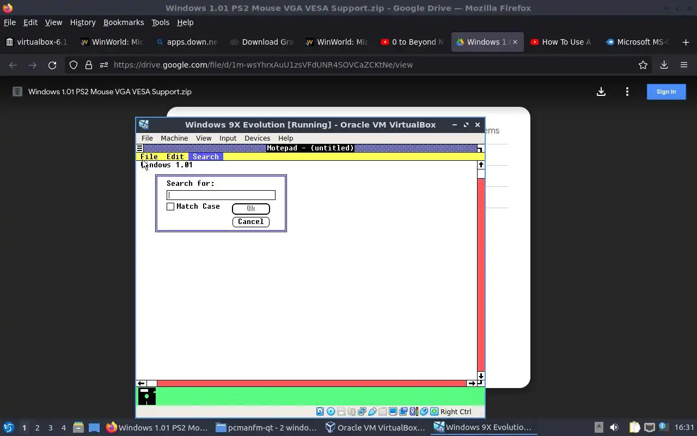Click Ok in the Search dialog
697x436 pixels.
[x=250, y=209]
